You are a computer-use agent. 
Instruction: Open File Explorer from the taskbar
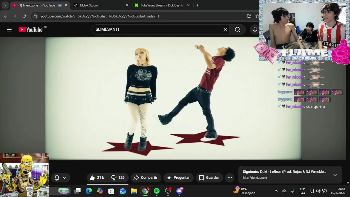(x=134, y=191)
